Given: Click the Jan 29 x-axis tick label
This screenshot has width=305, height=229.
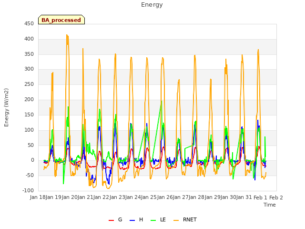Looking at the screenshot, I should click(x=213, y=198).
